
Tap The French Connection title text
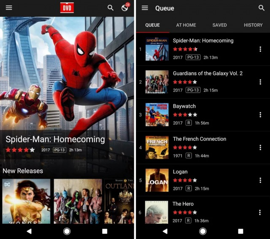pos(200,139)
